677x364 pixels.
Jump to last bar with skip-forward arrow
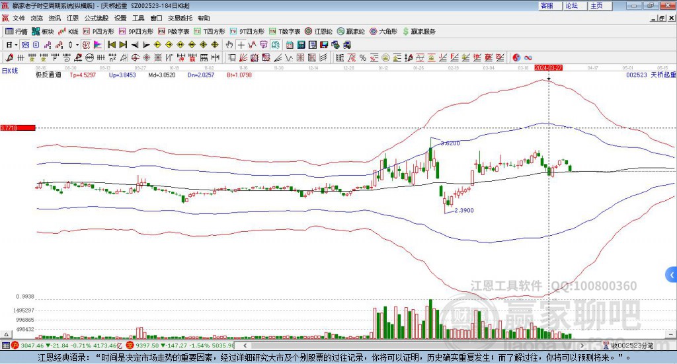point(123,45)
